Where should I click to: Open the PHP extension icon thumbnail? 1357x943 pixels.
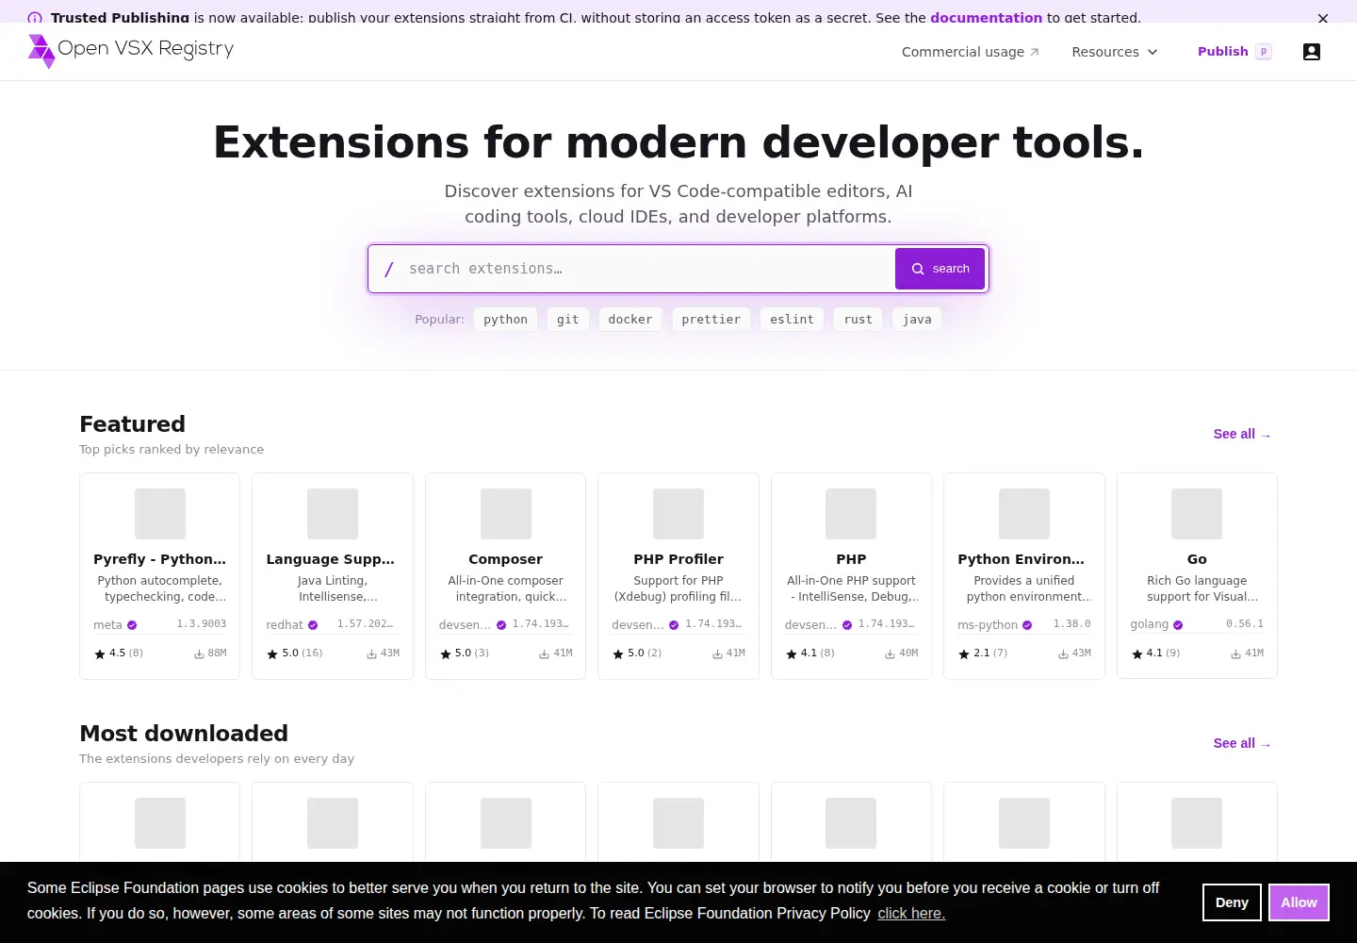tap(851, 514)
